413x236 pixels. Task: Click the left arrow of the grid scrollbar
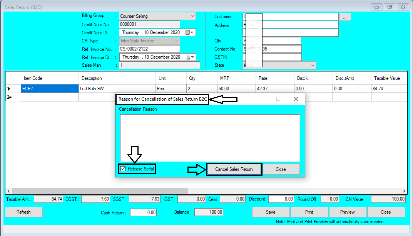click(8, 190)
